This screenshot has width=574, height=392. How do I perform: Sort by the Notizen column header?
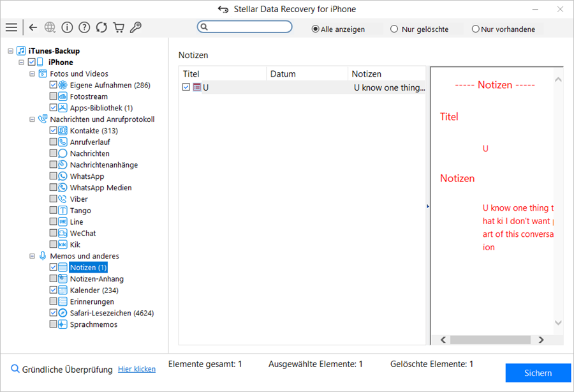[x=386, y=73]
